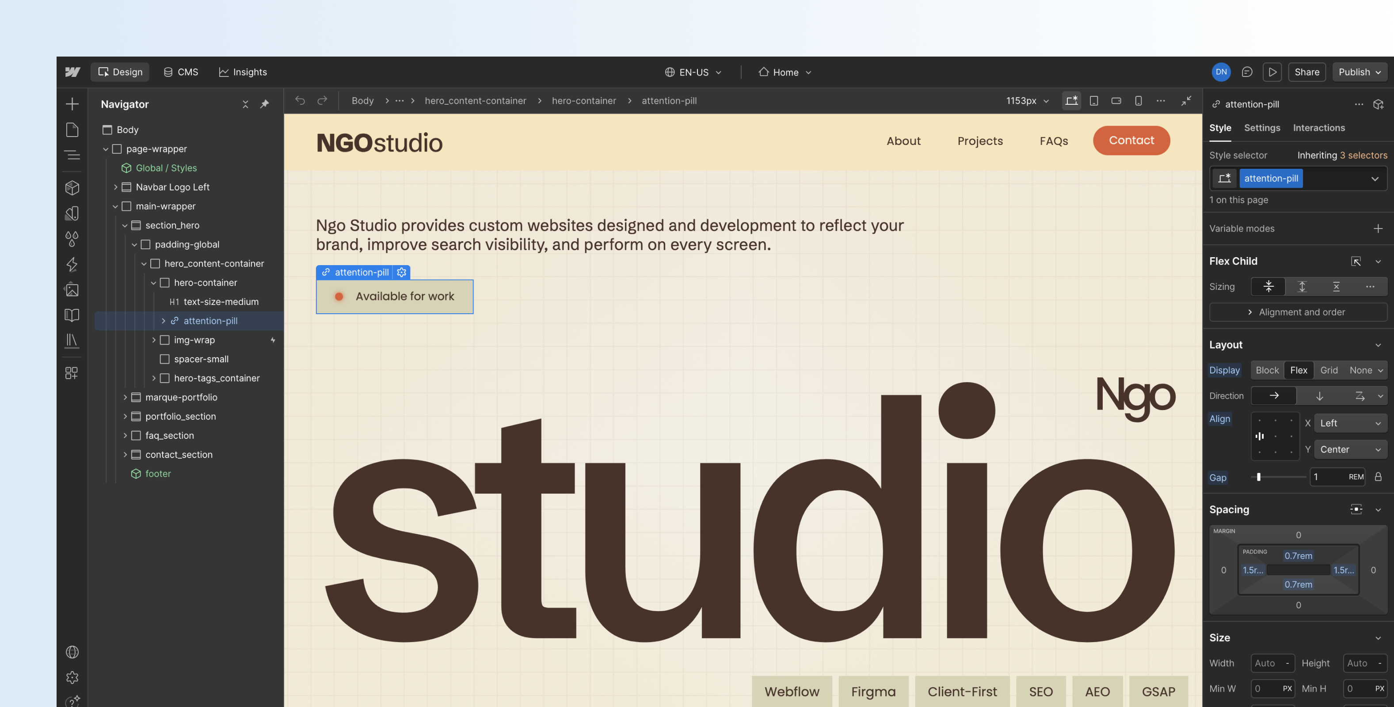Image resolution: width=1394 pixels, height=707 pixels.
Task: Click the 3 selectors inheritance link
Action: [x=1363, y=155]
